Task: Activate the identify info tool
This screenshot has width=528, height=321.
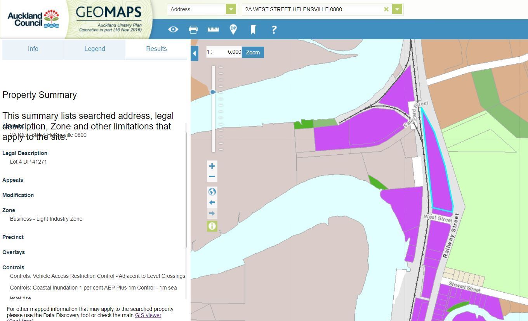Action: [212, 226]
